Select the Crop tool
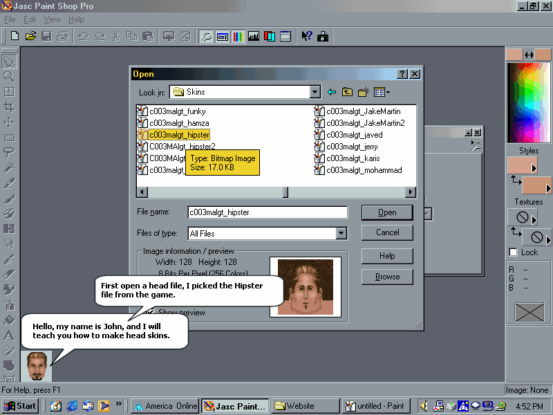Image resolution: width=553 pixels, height=415 pixels. (9, 107)
